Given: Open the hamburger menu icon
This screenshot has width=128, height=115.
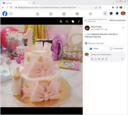Looking at the screenshot, I should point(90,14).
